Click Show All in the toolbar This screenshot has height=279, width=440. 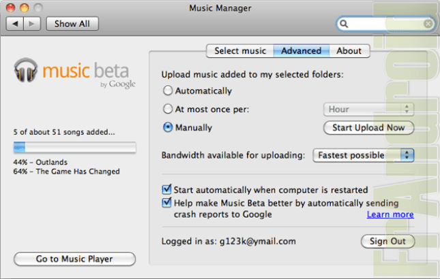72,24
